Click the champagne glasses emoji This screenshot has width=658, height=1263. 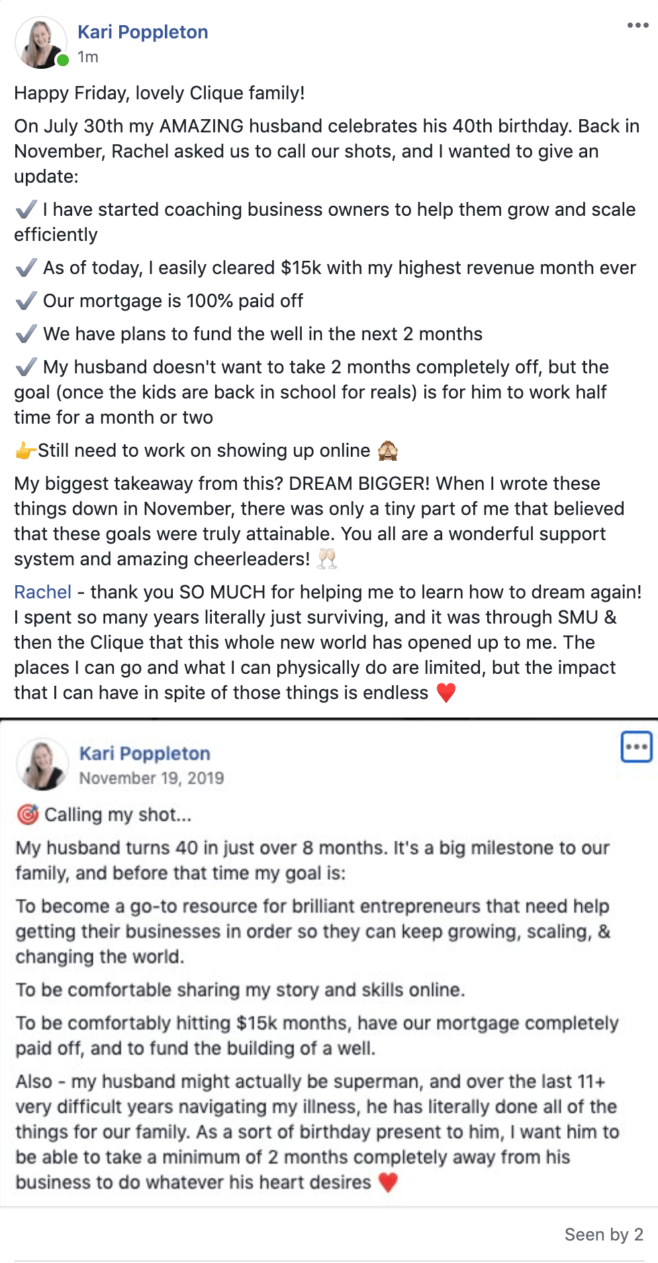click(326, 559)
